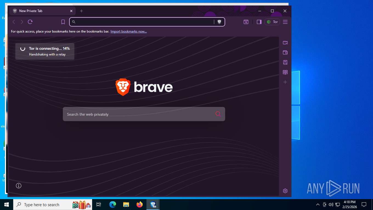
Task: Open File Explorer from taskbar
Action: coord(126,205)
